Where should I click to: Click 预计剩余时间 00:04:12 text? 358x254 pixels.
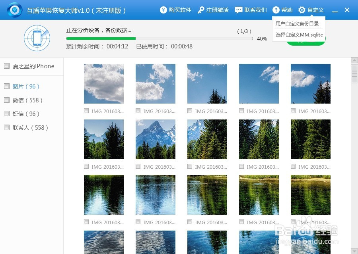click(97, 46)
